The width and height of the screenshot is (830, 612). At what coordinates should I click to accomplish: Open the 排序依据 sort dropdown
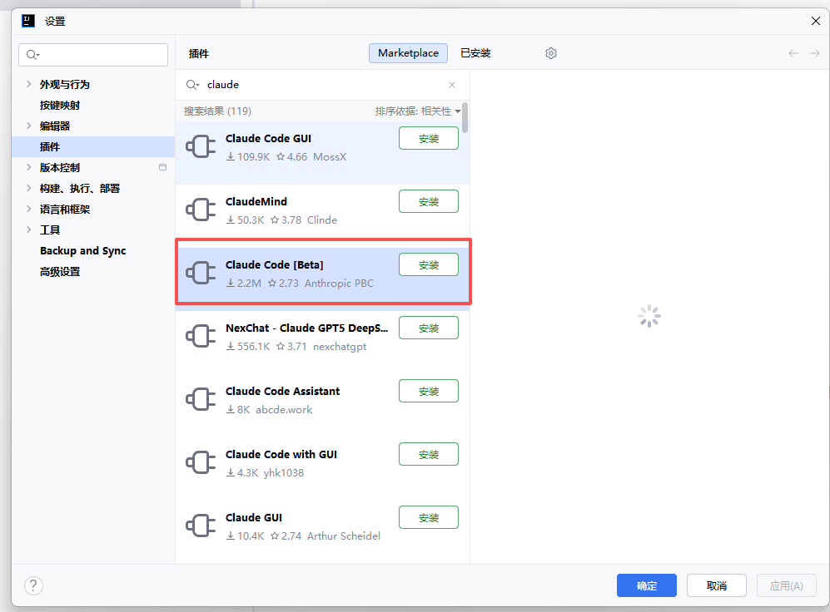(418, 111)
